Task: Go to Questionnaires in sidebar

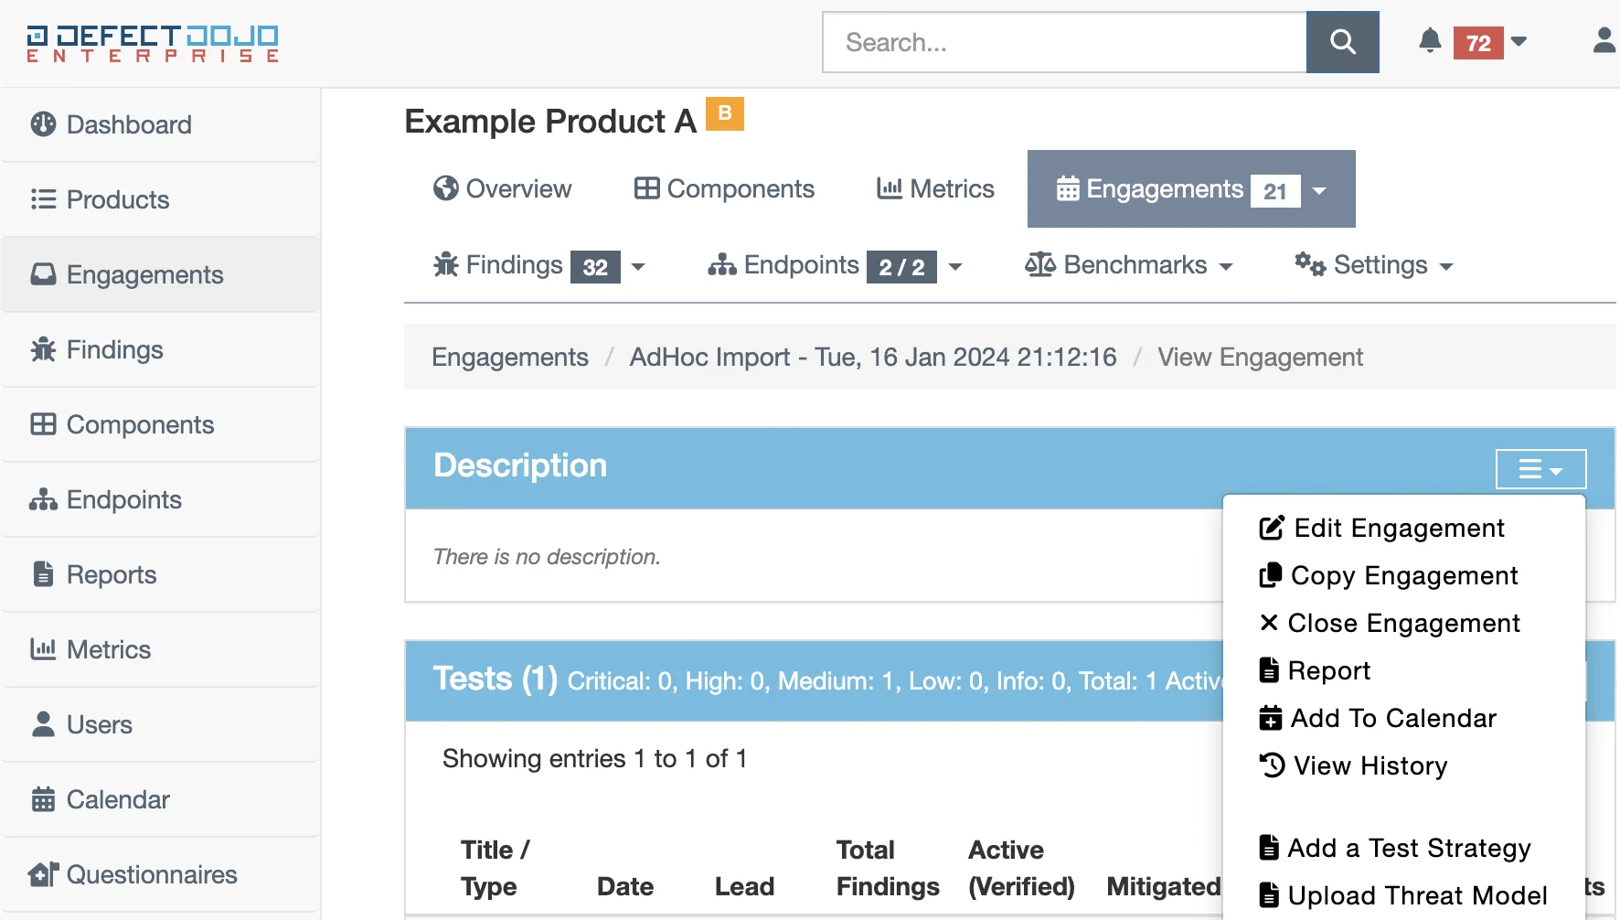Action: click(x=151, y=874)
